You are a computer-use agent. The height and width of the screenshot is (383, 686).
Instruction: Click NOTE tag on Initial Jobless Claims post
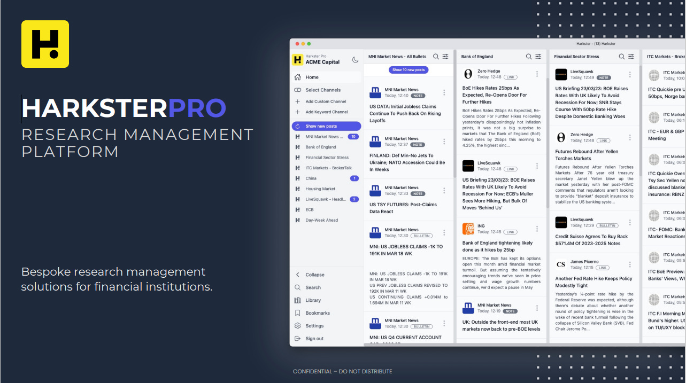[x=418, y=96]
